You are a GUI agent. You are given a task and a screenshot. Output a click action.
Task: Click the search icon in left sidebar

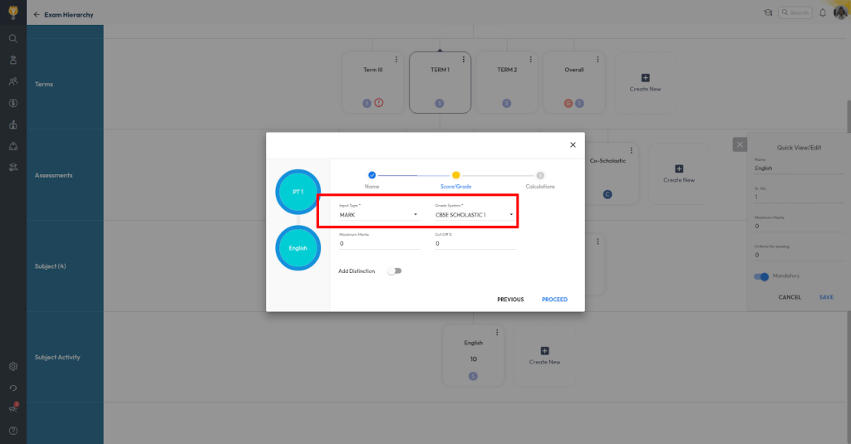pos(13,38)
